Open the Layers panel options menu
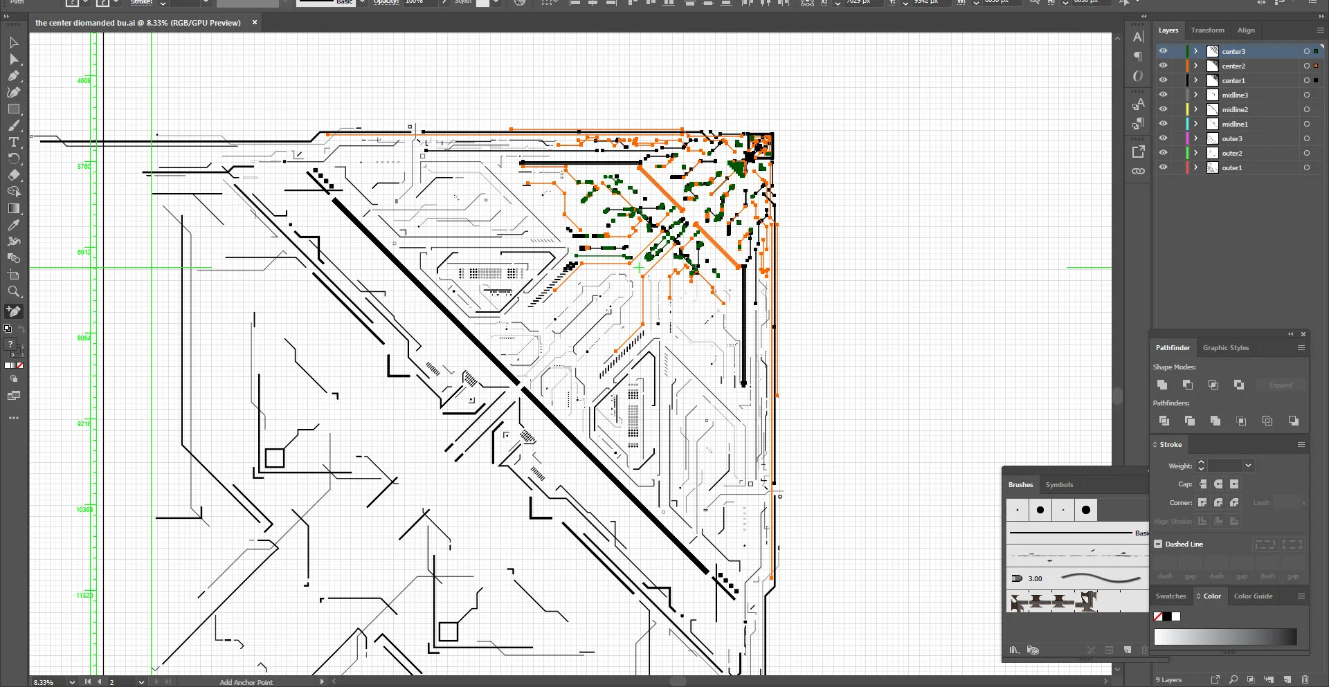1329x687 pixels. pyautogui.click(x=1320, y=30)
